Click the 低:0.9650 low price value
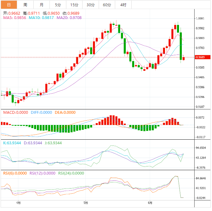This screenshot has width=212, height=211. coord(51,13)
